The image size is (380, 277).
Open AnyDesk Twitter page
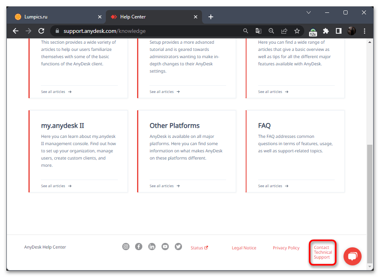(178, 247)
